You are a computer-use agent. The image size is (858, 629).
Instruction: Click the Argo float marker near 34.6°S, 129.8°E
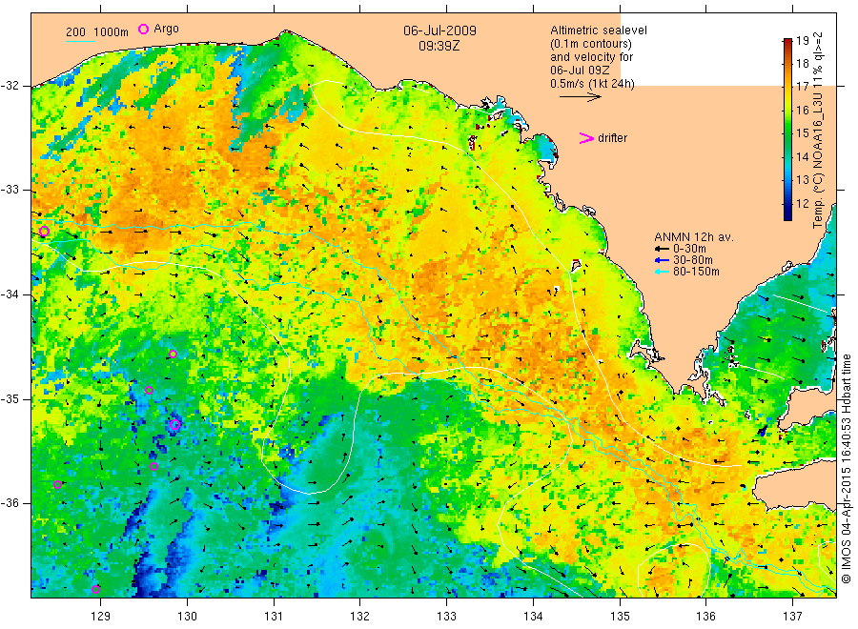[173, 354]
